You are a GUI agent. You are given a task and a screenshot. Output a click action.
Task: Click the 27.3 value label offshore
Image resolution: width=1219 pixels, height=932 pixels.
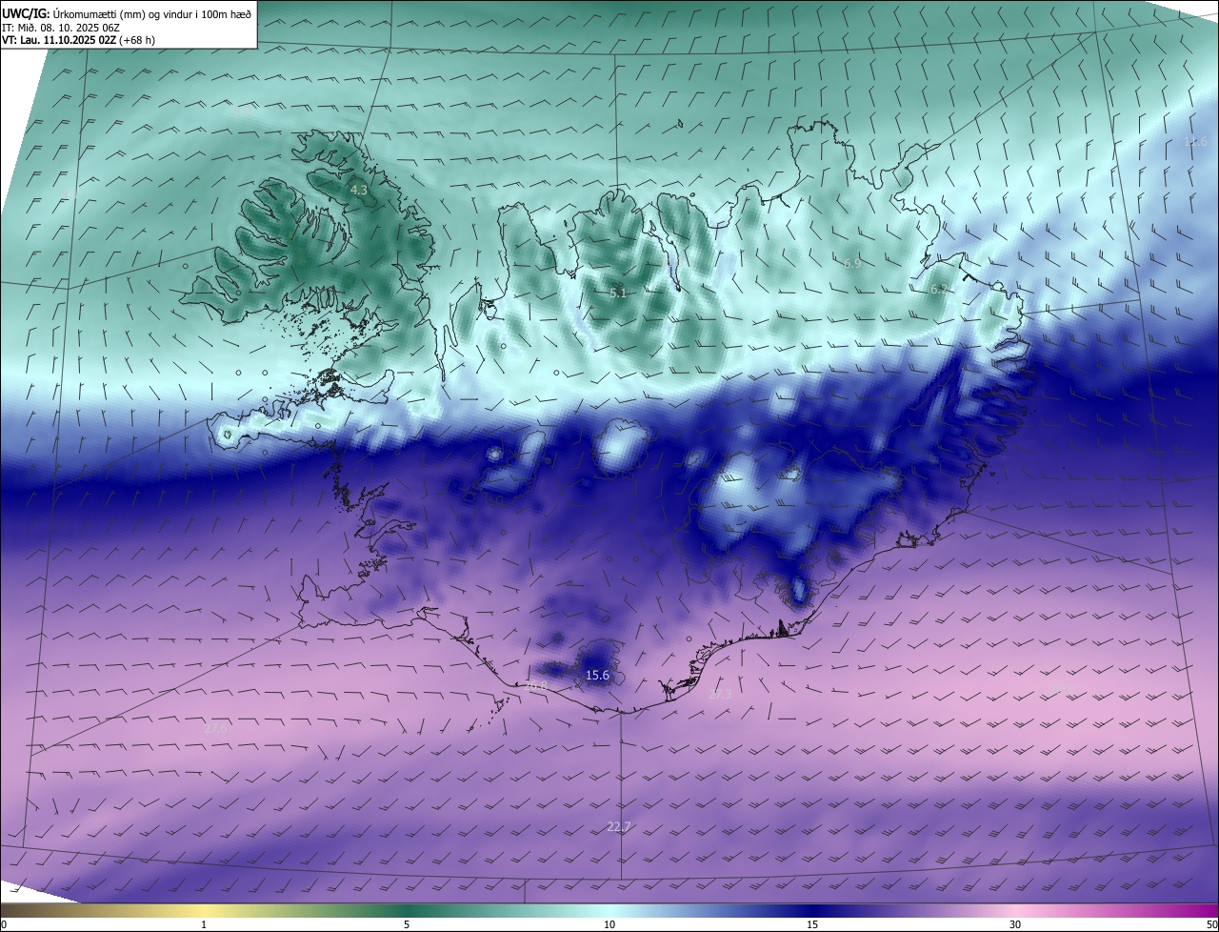click(720, 695)
